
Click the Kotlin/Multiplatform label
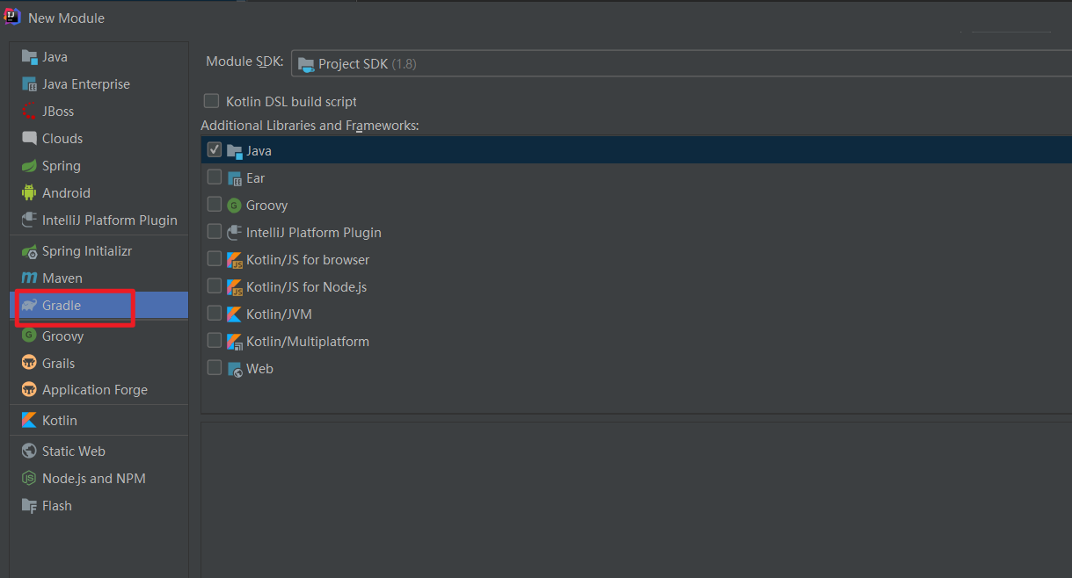pos(308,342)
